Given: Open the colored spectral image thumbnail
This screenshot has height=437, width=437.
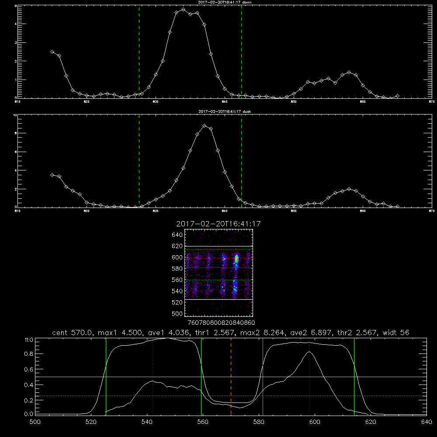Looking at the screenshot, I should [x=219, y=273].
